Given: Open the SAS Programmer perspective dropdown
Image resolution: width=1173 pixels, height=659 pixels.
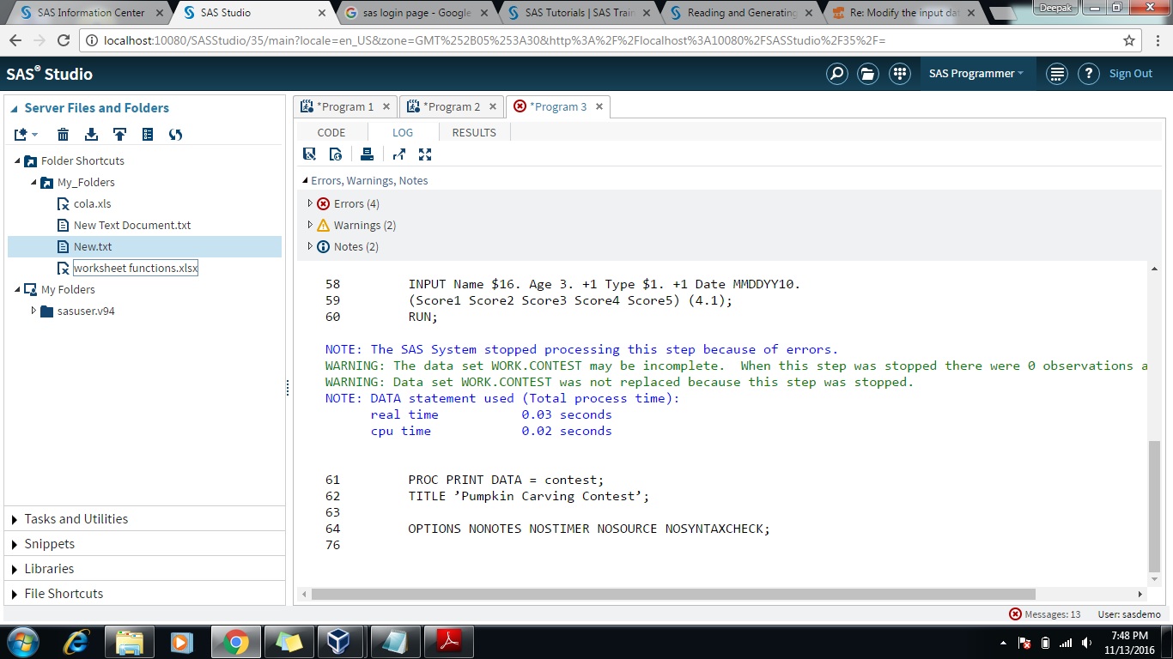Looking at the screenshot, I should (x=976, y=73).
